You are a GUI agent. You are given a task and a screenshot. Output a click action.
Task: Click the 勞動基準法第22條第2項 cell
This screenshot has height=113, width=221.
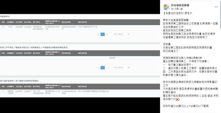[69, 28]
